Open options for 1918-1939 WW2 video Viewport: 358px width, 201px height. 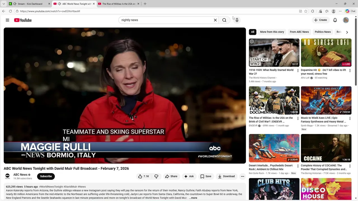298,71
